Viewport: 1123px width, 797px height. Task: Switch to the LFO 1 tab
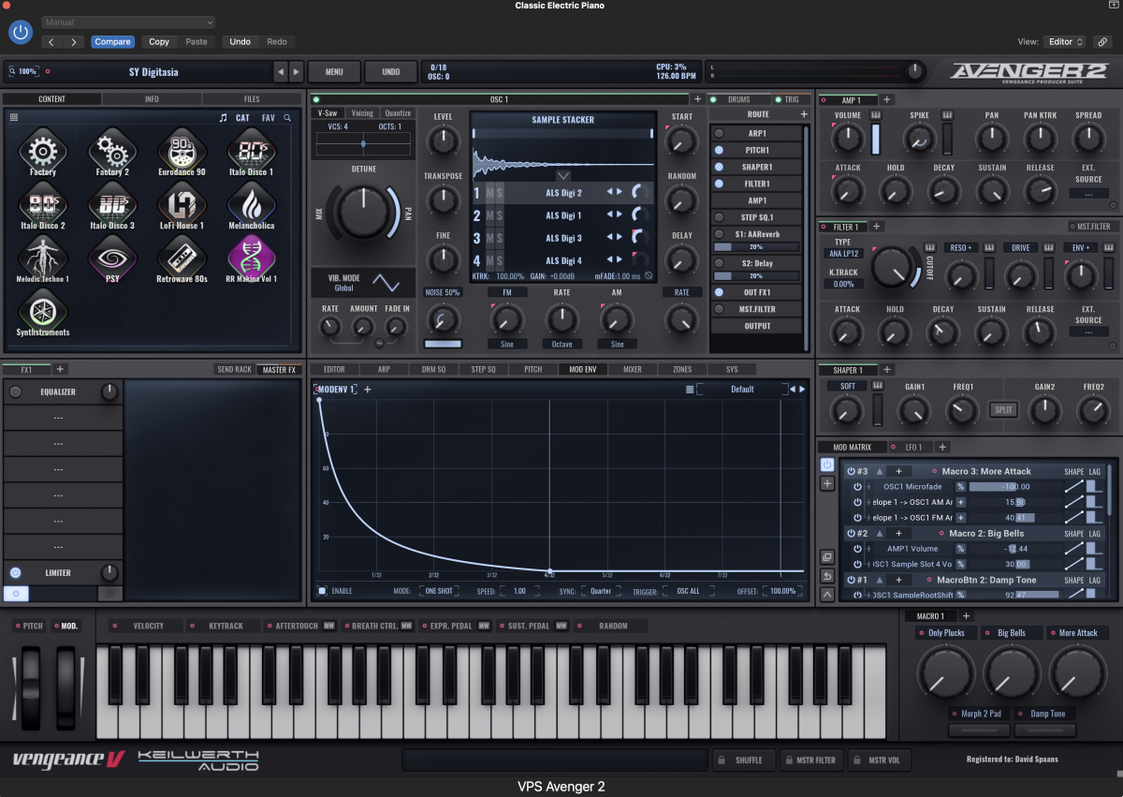pyautogui.click(x=912, y=447)
